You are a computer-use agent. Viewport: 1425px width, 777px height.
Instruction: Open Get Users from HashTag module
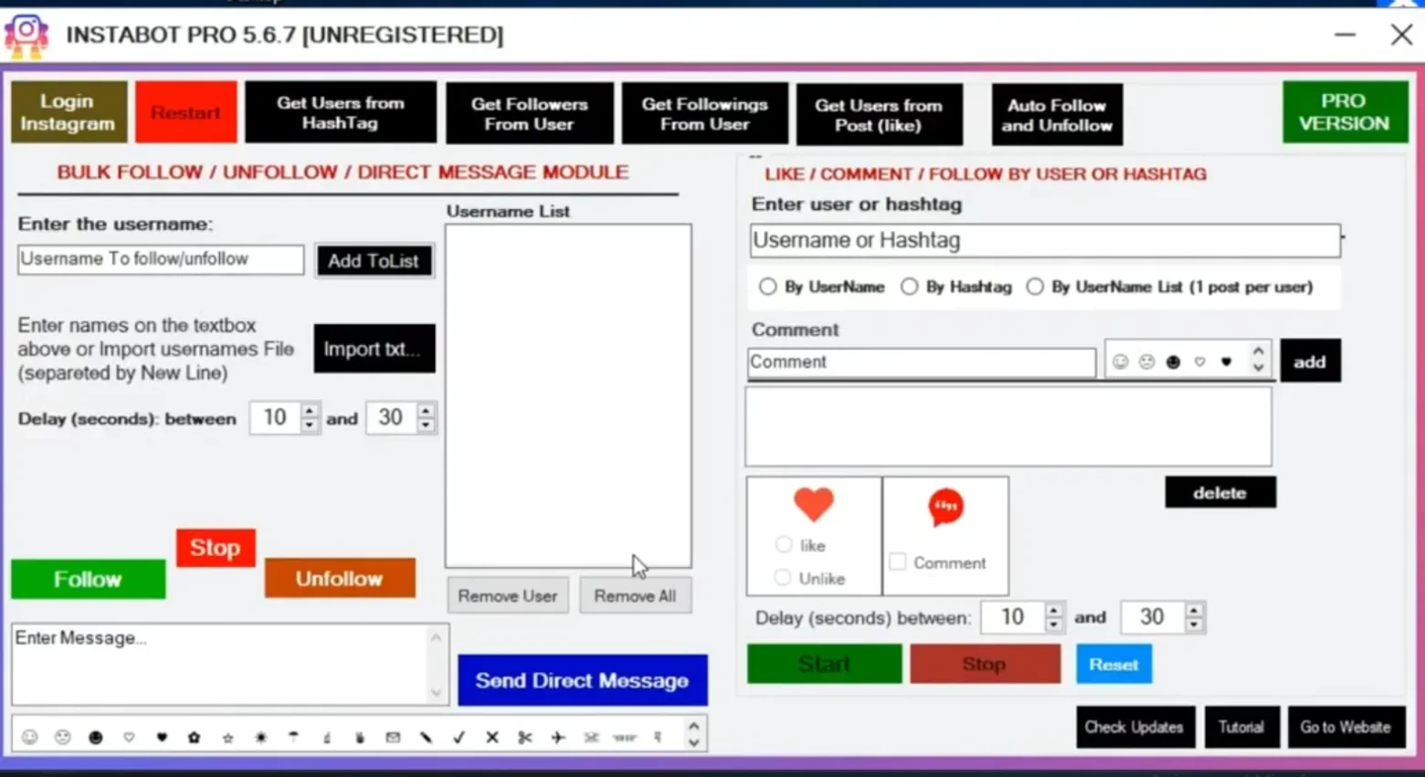pyautogui.click(x=341, y=112)
